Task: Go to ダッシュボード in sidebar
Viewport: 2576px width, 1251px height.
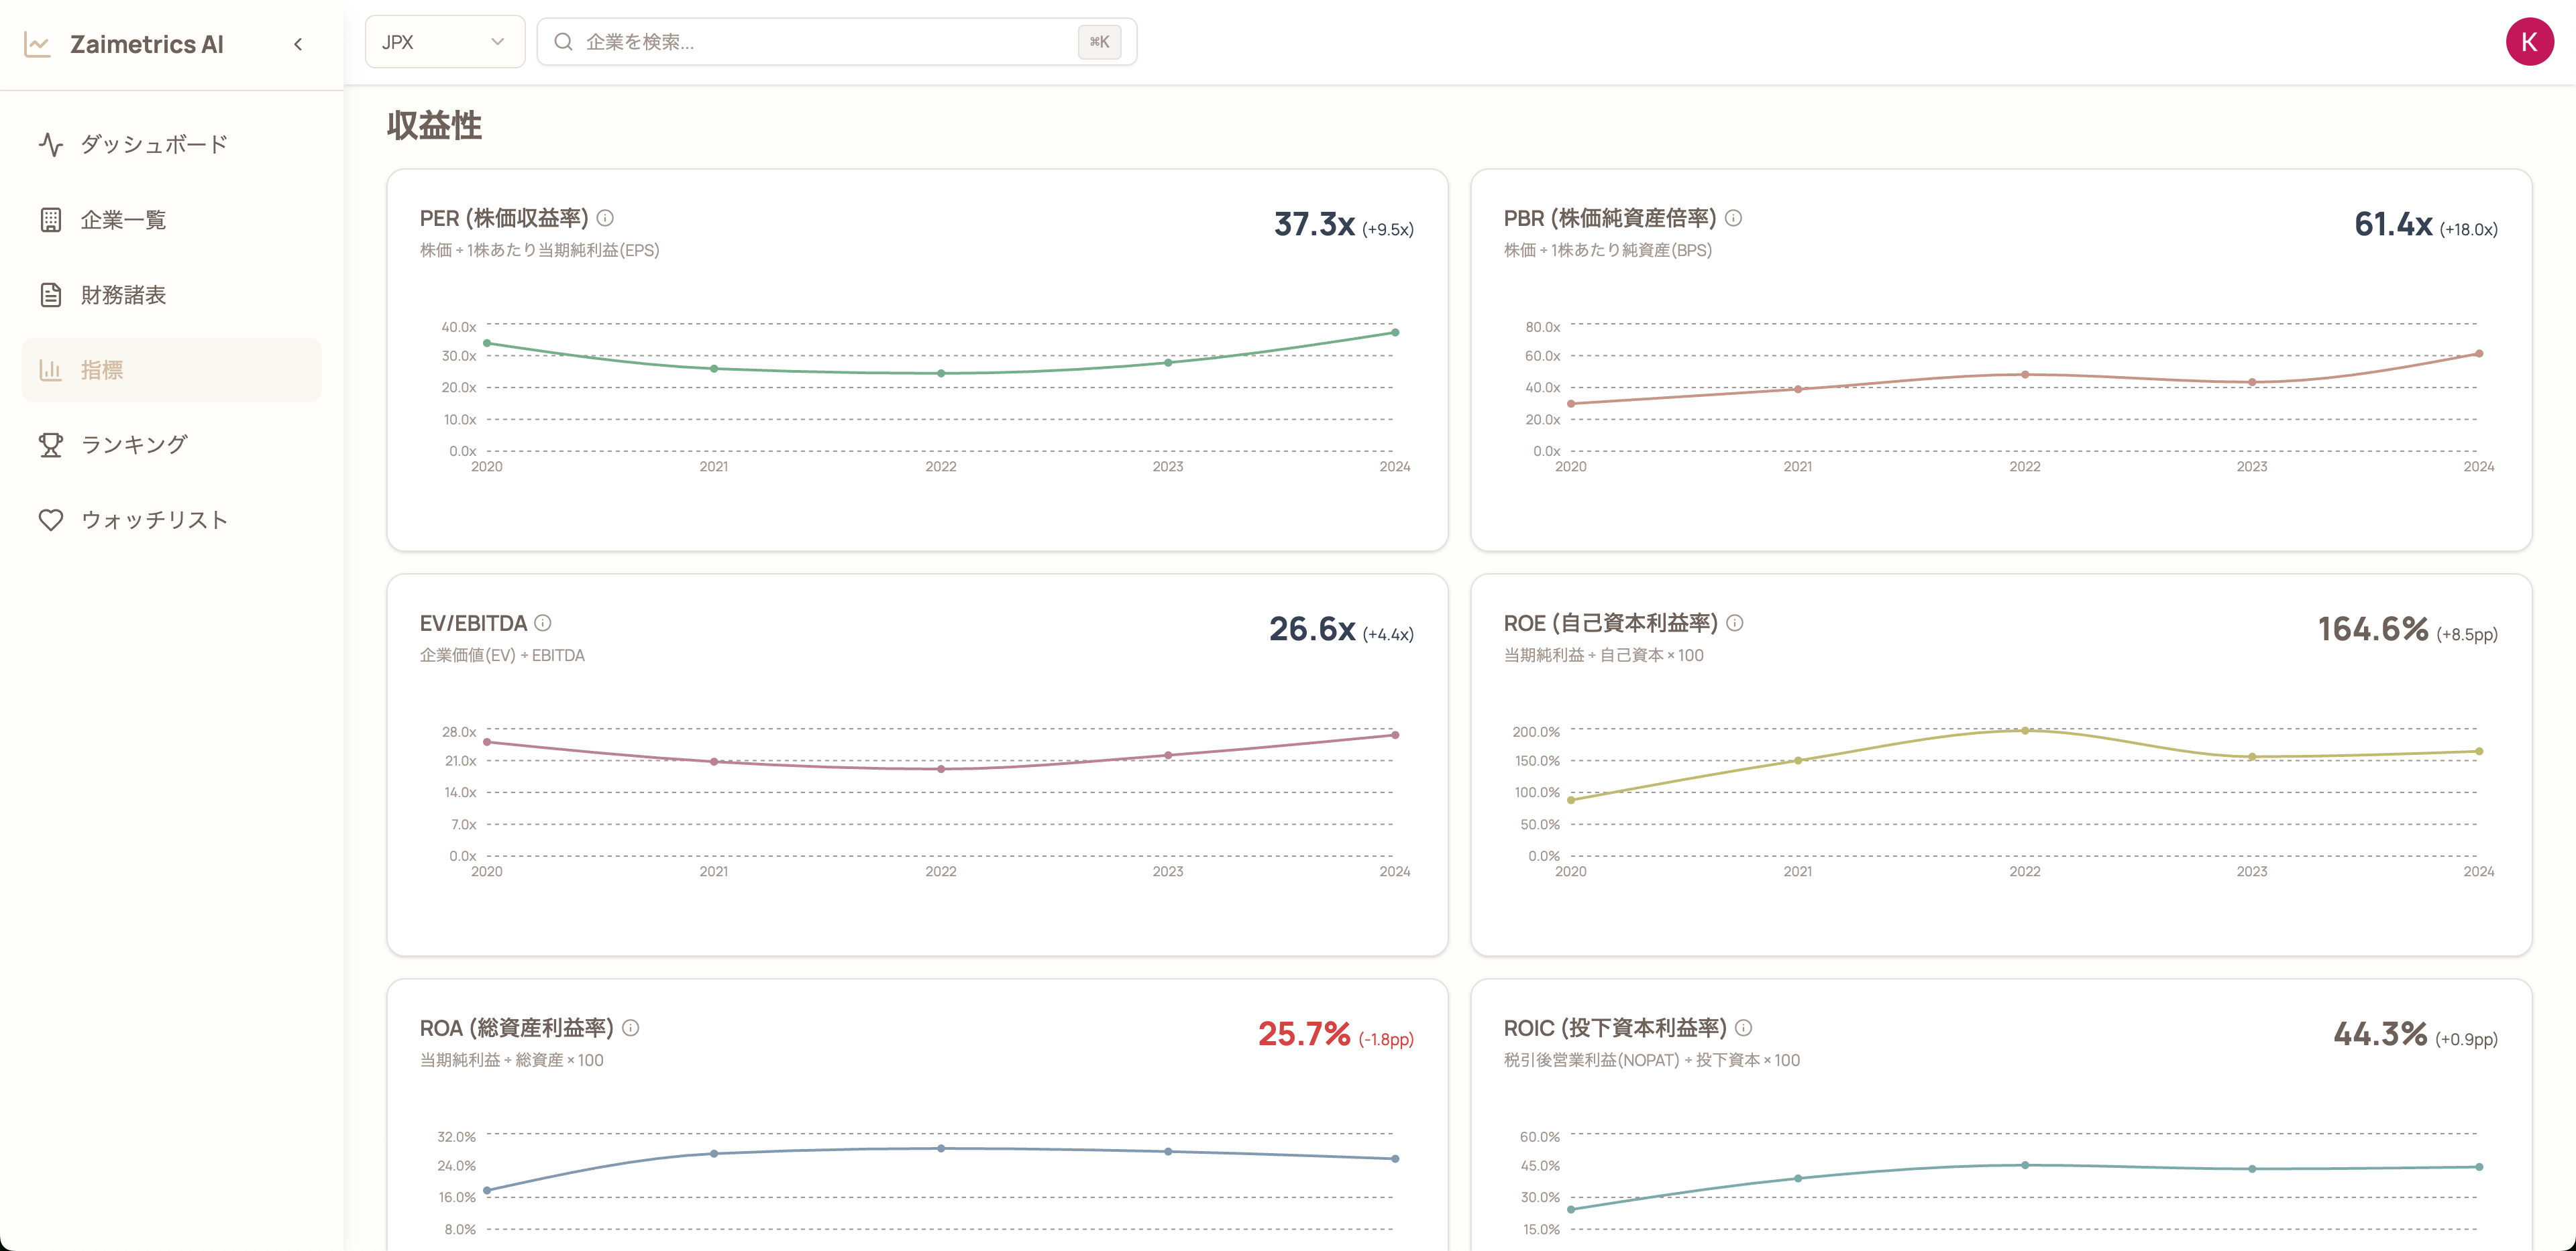Action: tap(154, 144)
